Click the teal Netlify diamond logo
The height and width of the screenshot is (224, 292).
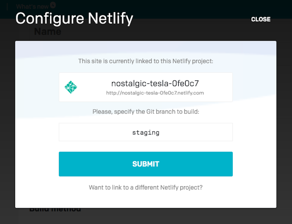[x=71, y=87]
